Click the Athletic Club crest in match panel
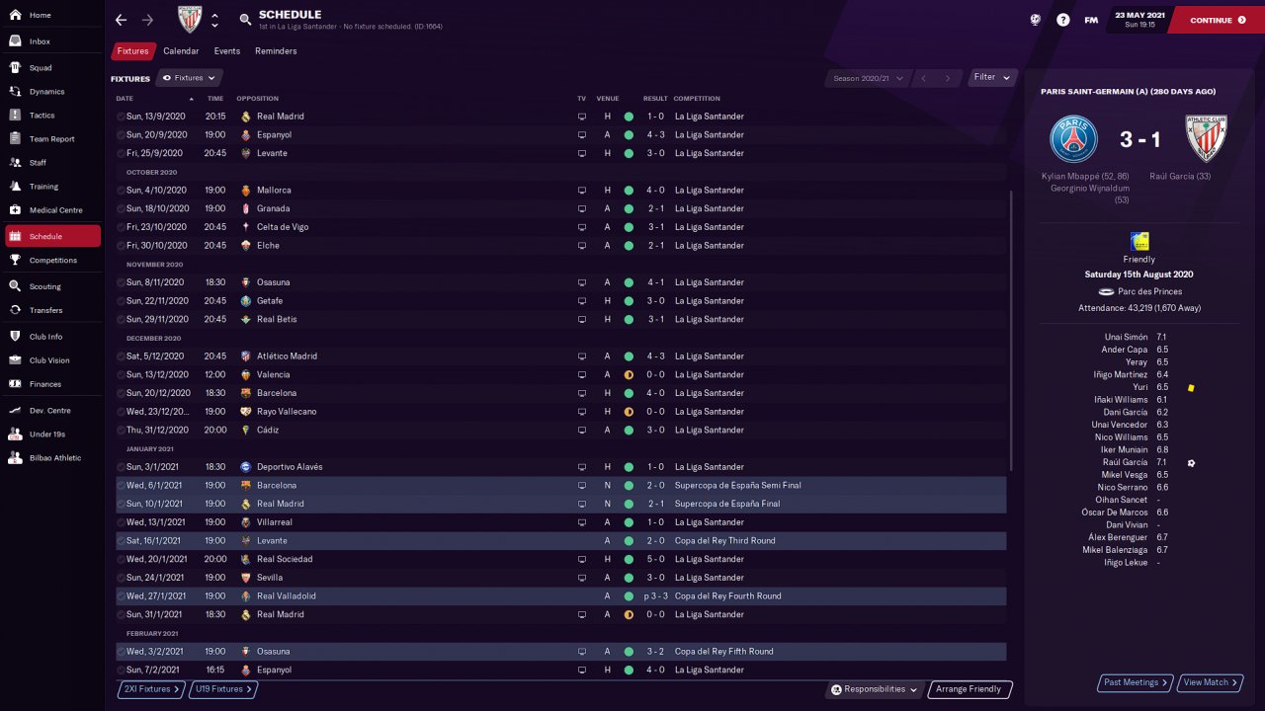This screenshot has height=711, width=1265. (1206, 139)
